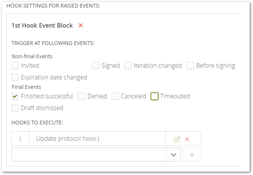The height and width of the screenshot is (175, 253).
Task: Remove the 1st Hook Event Block
Action: [81, 26]
